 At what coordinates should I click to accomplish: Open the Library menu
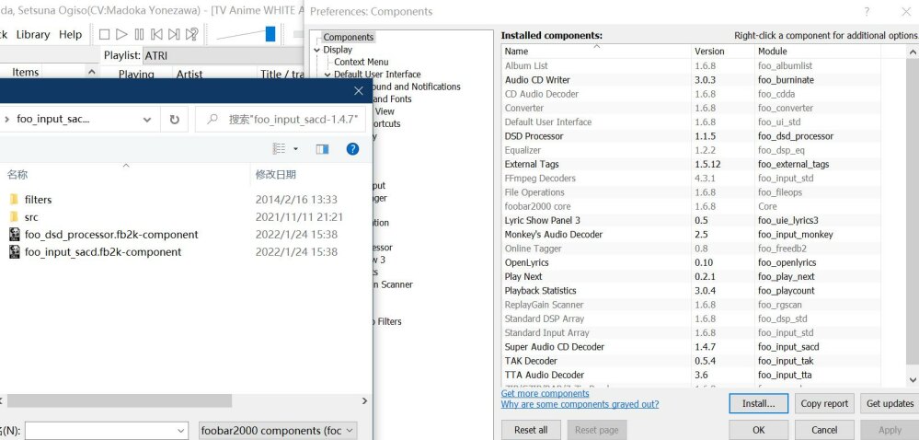[33, 35]
